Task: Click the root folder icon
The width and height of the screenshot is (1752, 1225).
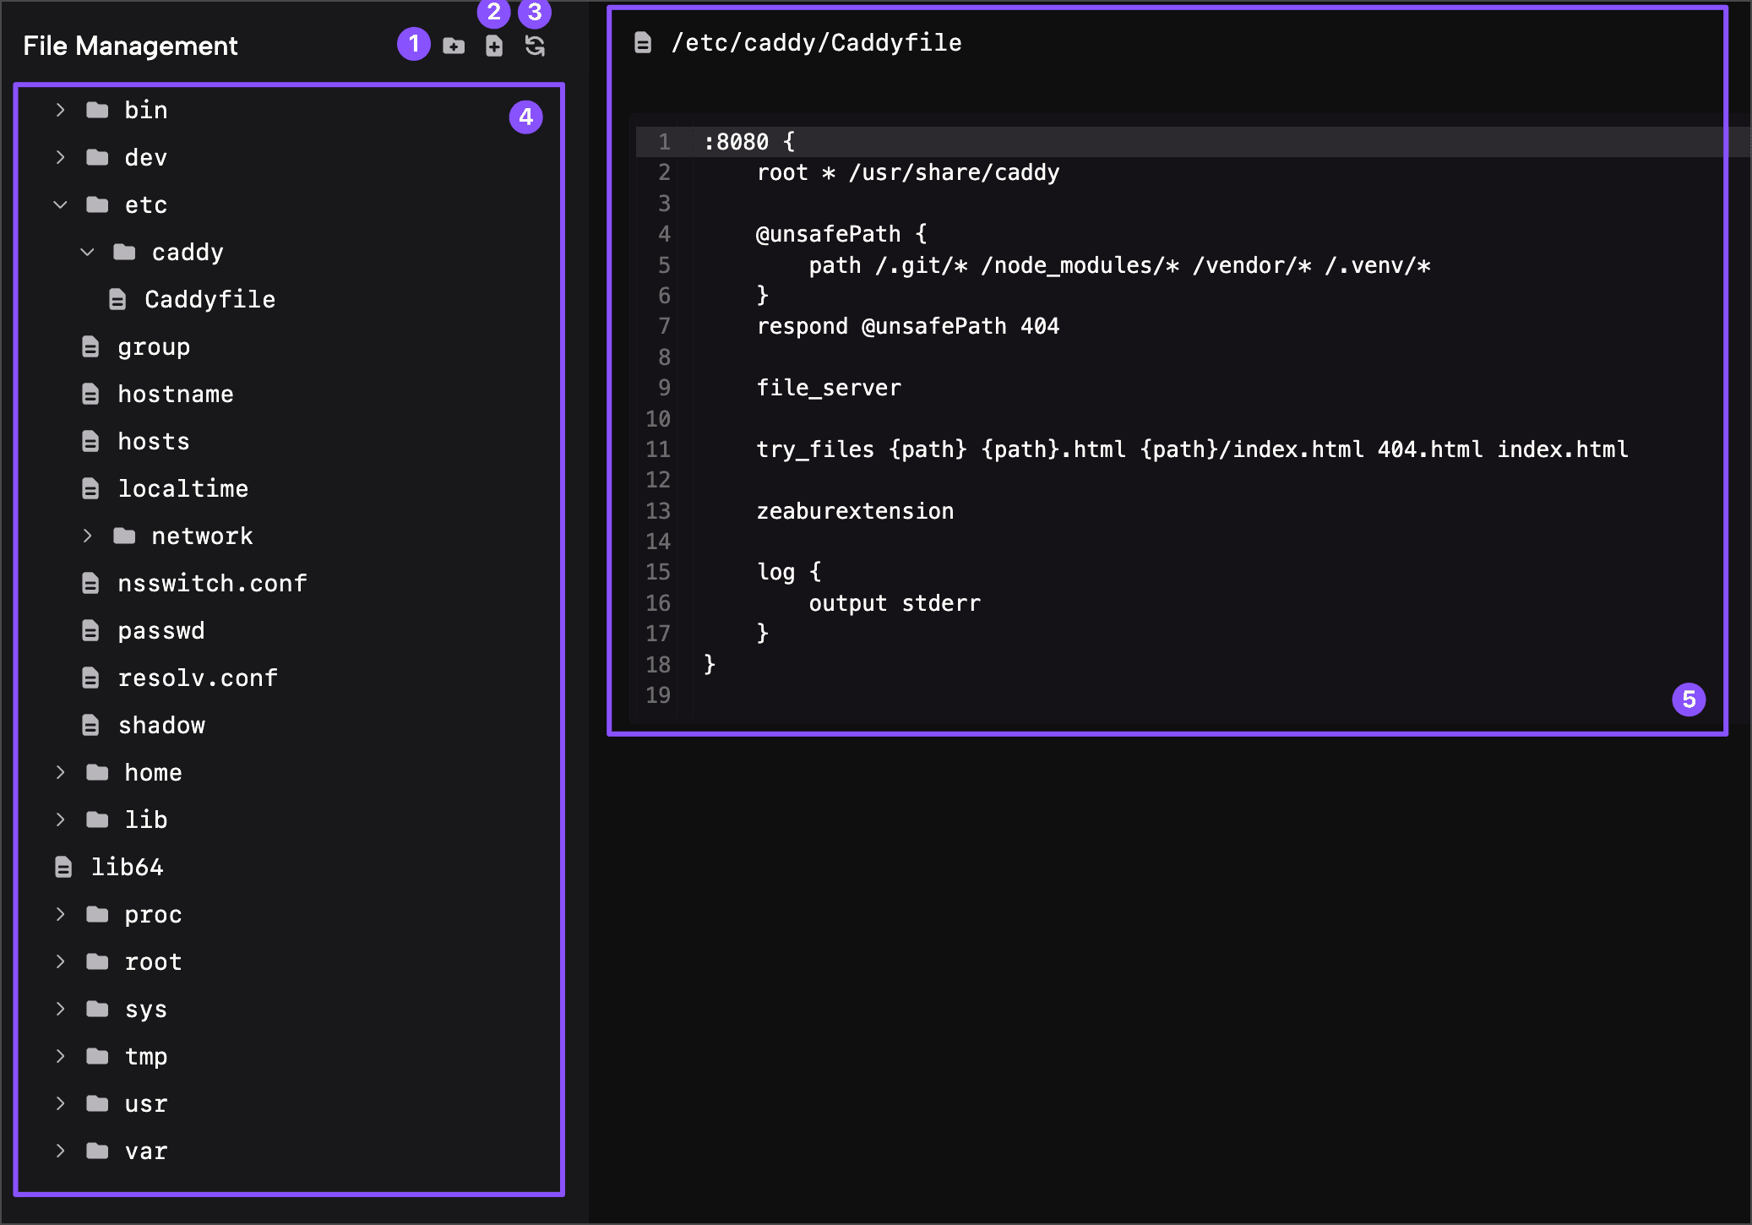Action: 97,961
